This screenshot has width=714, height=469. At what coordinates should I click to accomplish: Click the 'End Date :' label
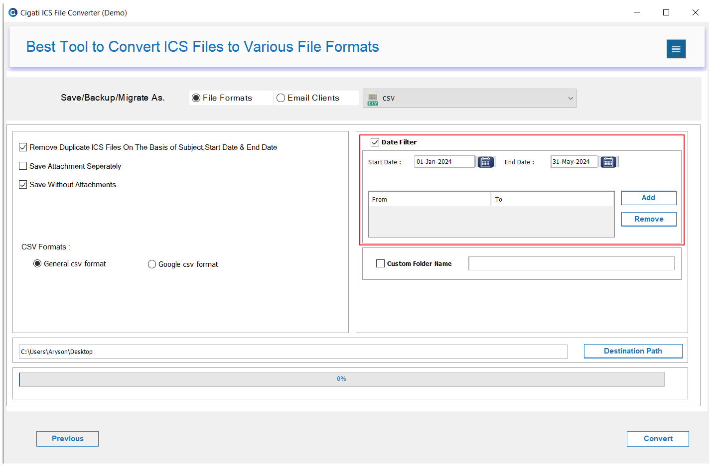519,162
